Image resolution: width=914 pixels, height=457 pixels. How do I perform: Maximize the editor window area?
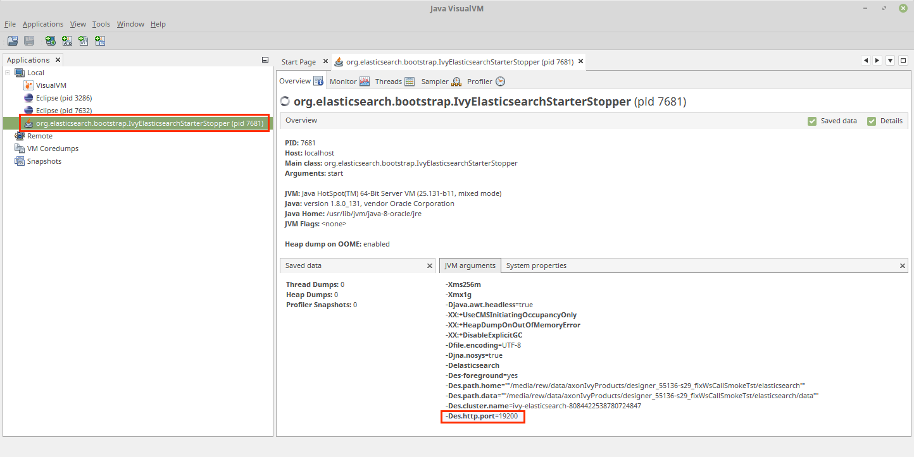pos(903,61)
